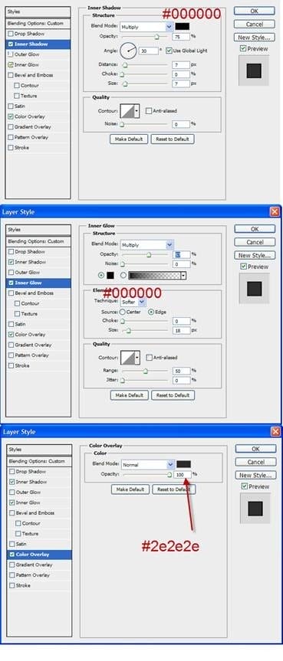Select Inner Glow in the middle dialog's style list
The width and height of the screenshot is (283, 661).
pyautogui.click(x=38, y=283)
